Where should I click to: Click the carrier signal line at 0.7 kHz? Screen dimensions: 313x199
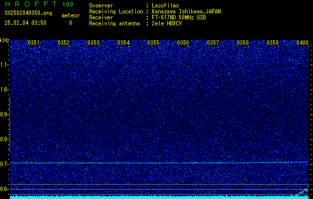pyautogui.click(x=159, y=163)
